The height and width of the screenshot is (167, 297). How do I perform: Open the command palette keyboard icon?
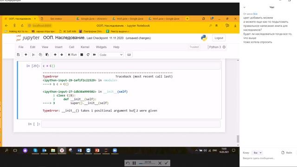(x=129, y=55)
